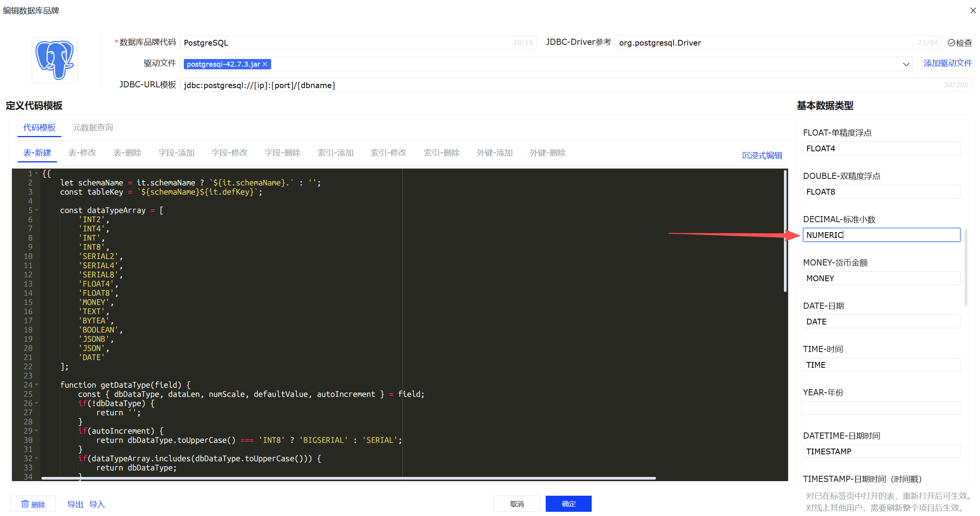This screenshot has width=980, height=516.
Task: Select the 索引-修改 template tab
Action: point(388,153)
